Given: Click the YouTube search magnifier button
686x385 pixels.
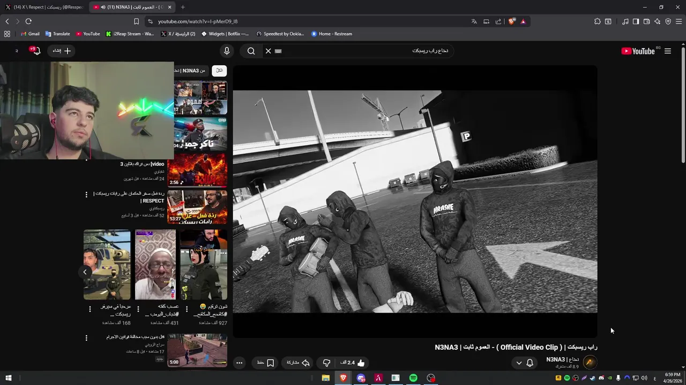Looking at the screenshot, I should (251, 51).
